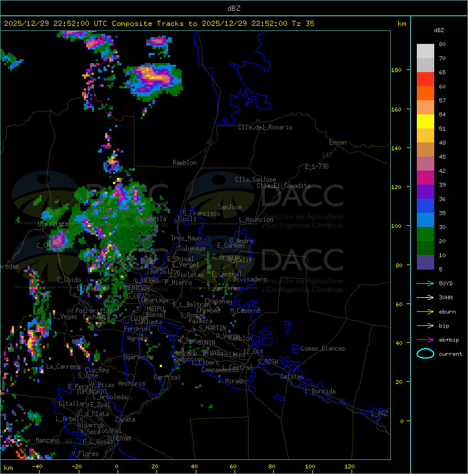Click the pink bip arrow in legend
This screenshot has height=474, width=468.
[x=425, y=325]
